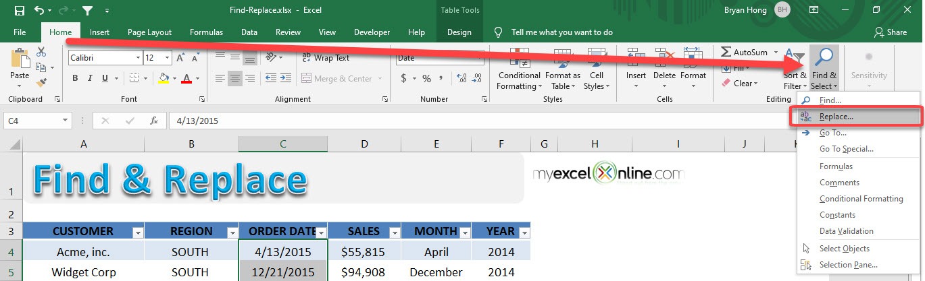Open the font size dropdown showing 12
This screenshot has width=925, height=281.
pos(167,58)
